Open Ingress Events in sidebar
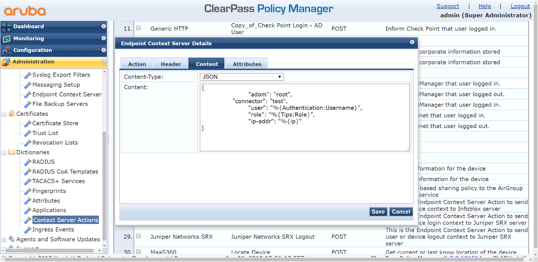538x262 pixels. [x=53, y=229]
